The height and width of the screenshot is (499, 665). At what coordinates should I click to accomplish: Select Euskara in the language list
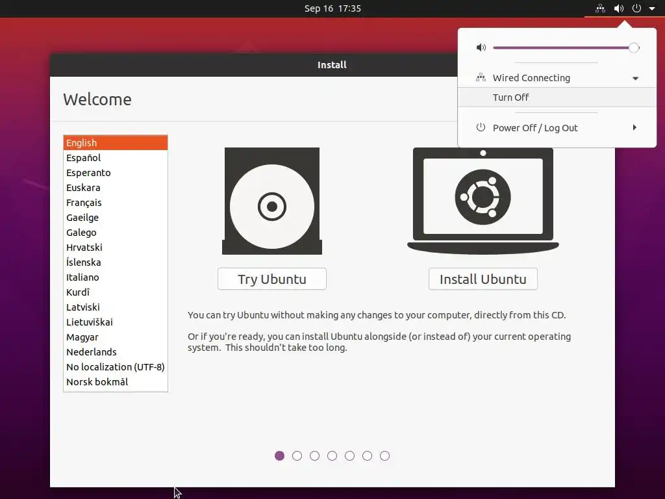coord(116,188)
